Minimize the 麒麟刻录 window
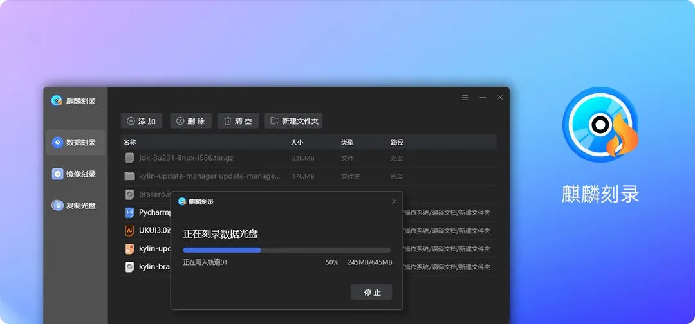This screenshot has height=324, width=695. (x=483, y=97)
